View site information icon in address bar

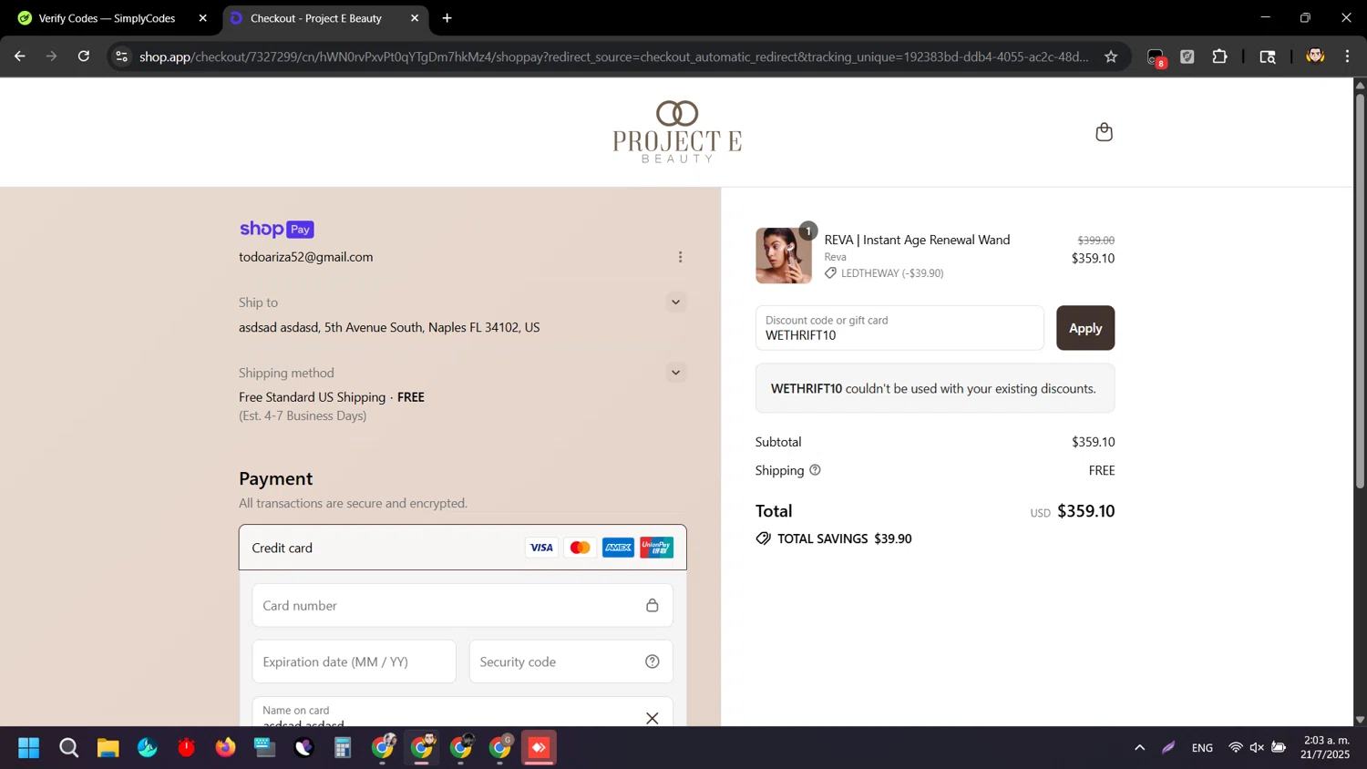121,56
